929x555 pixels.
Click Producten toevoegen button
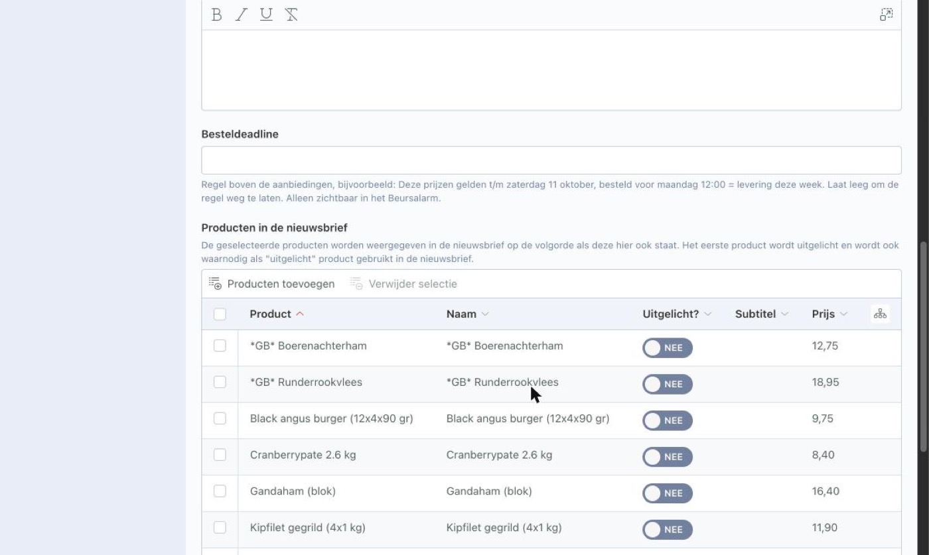tap(271, 284)
